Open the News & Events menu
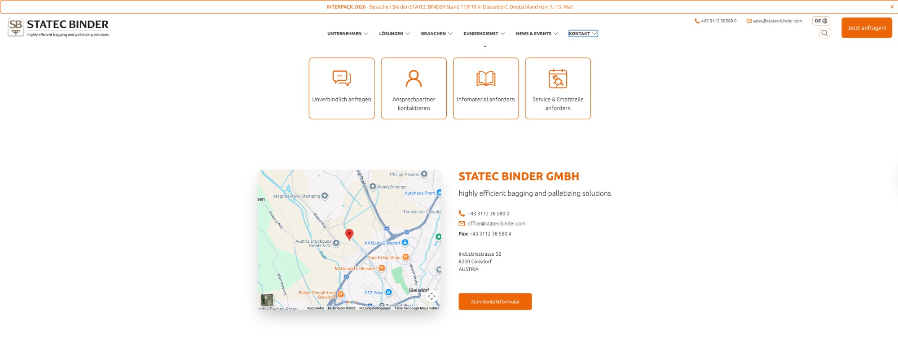Viewport: 898px width, 350px height. 533,34
